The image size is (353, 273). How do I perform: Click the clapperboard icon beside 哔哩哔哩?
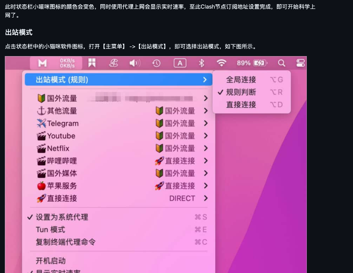[41, 161]
